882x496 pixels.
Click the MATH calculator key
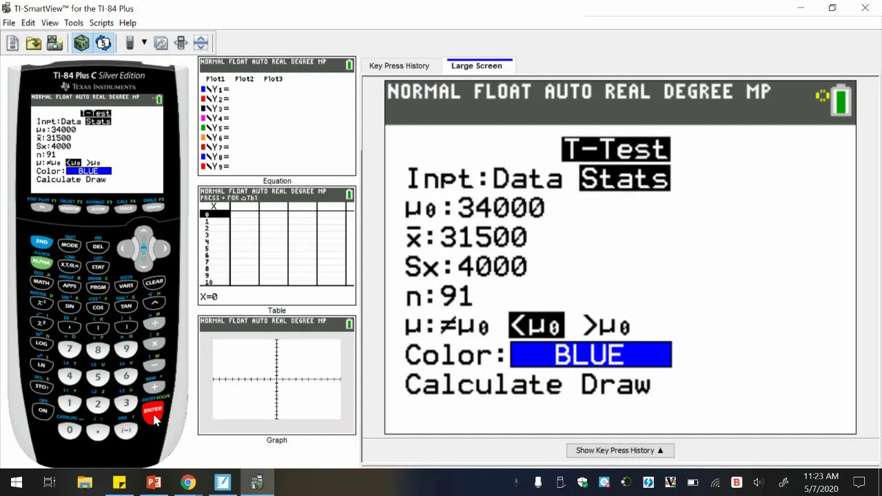click(x=41, y=282)
